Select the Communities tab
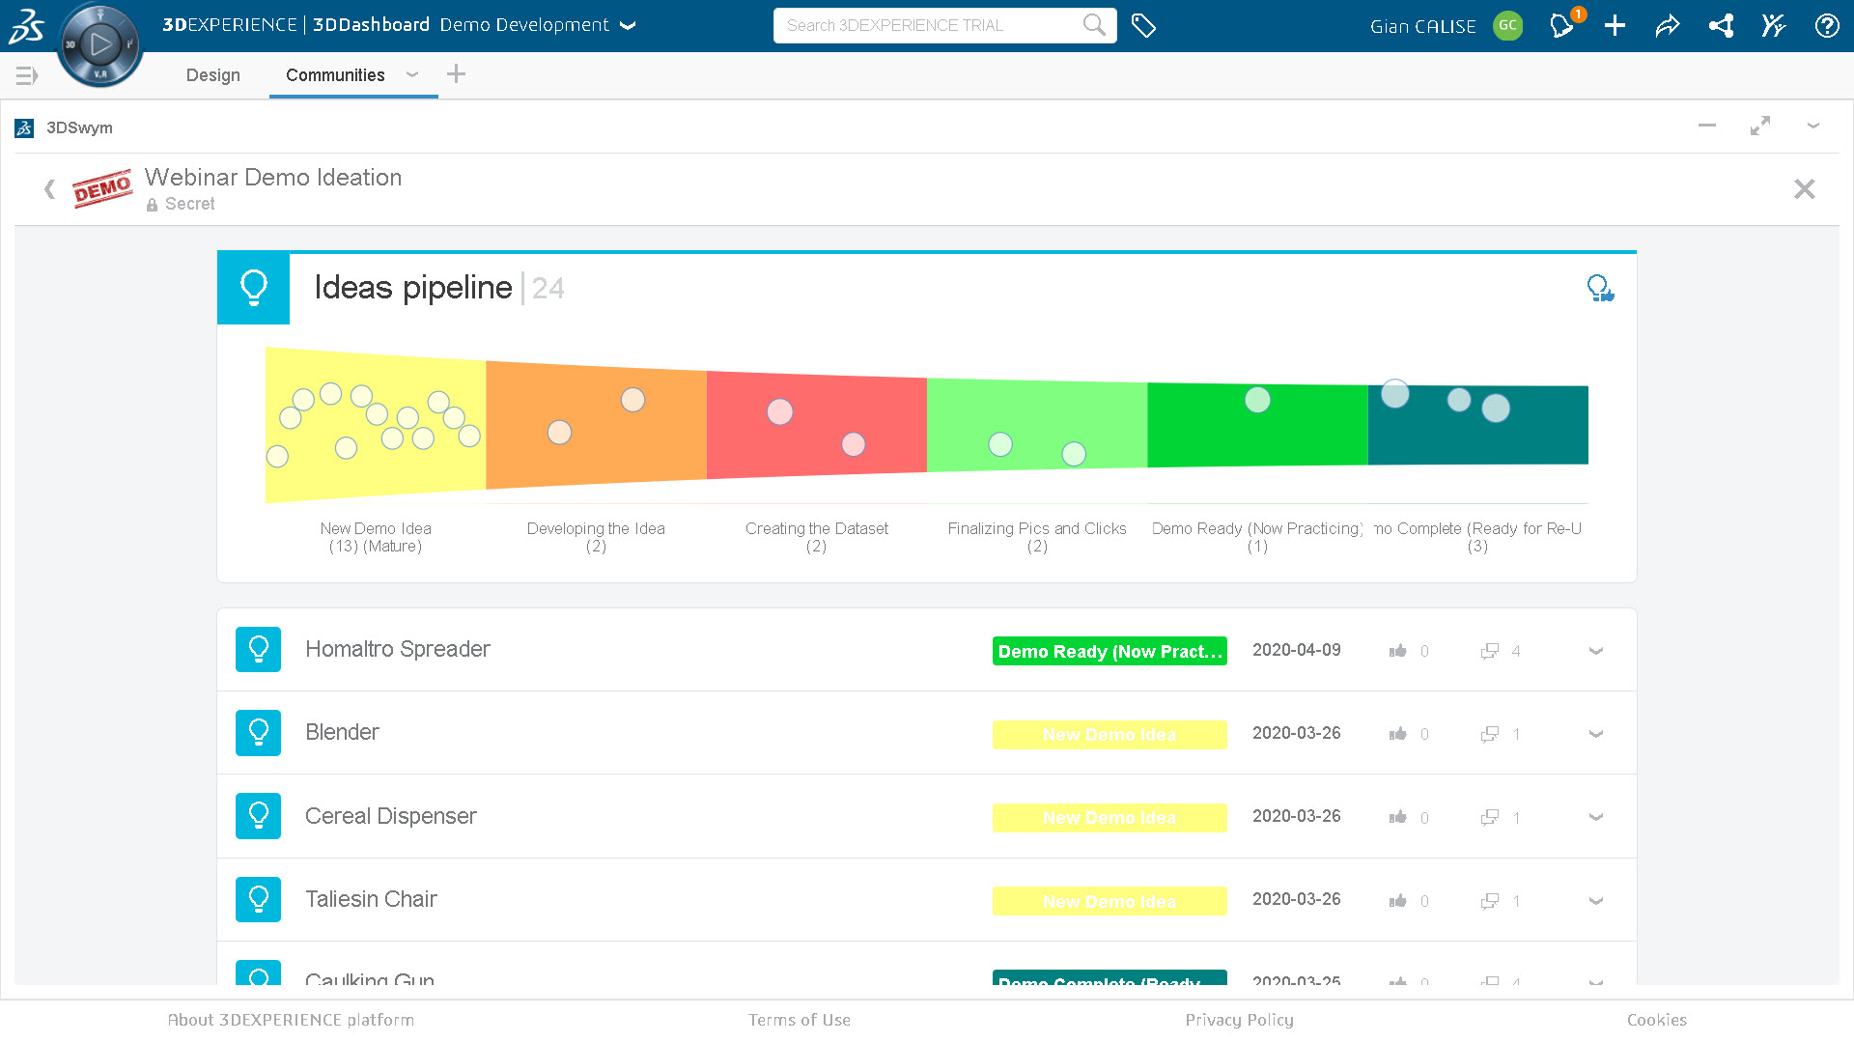The image size is (1854, 1043). tap(334, 74)
